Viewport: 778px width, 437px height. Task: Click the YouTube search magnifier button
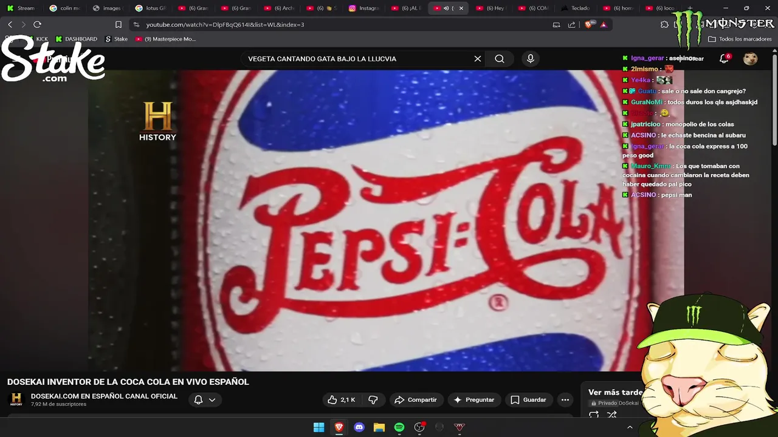(500, 59)
